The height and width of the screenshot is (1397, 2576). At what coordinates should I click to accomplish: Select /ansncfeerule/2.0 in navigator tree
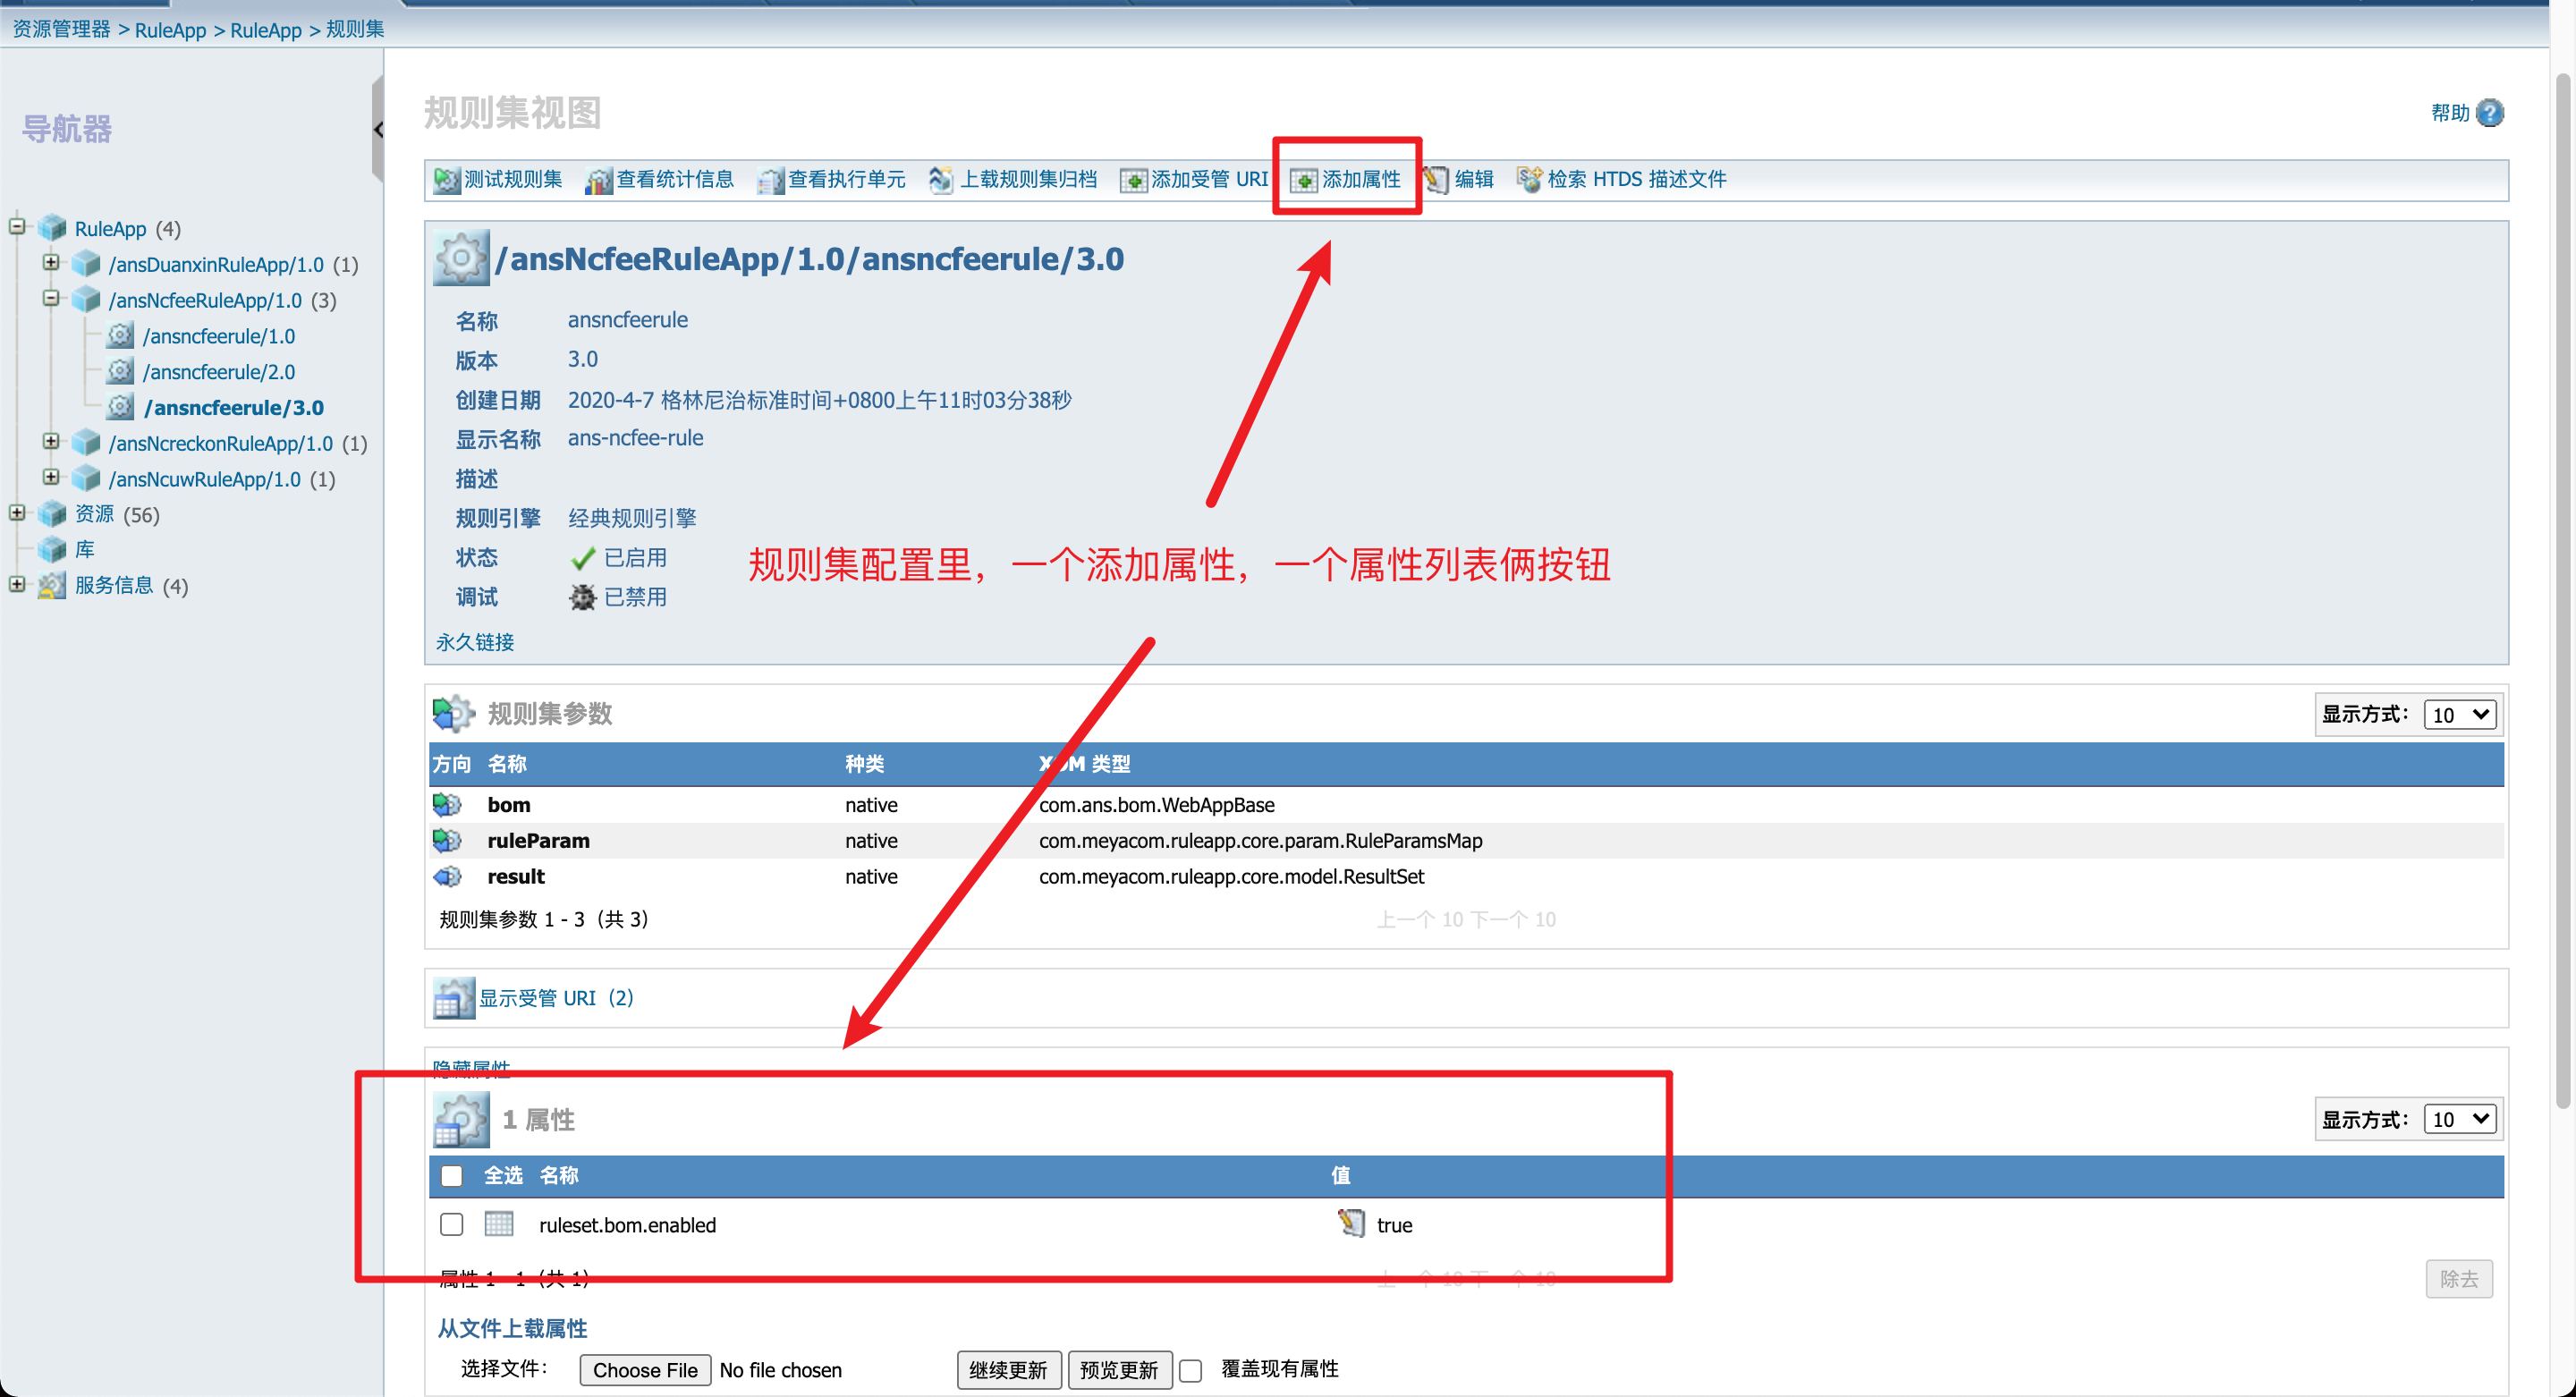tap(218, 372)
